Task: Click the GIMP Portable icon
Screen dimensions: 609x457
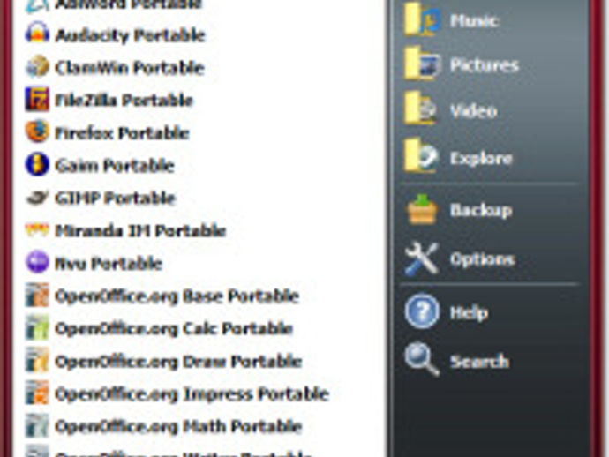Action: [x=37, y=198]
